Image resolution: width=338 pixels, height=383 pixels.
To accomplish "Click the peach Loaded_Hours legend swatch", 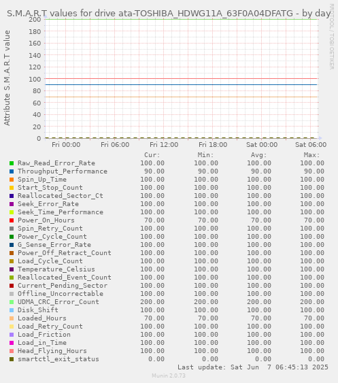I will coord(12,318).
